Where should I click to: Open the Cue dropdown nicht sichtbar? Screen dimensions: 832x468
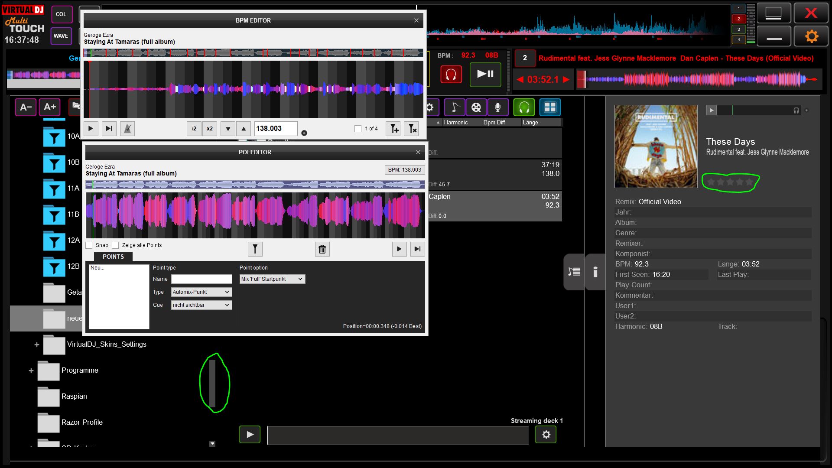pos(201,305)
